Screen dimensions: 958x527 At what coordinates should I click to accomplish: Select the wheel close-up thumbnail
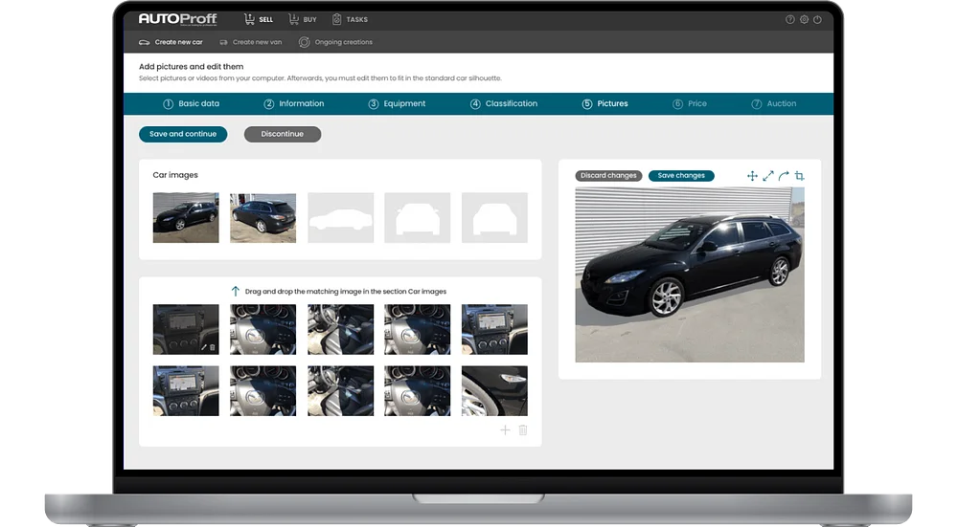(x=494, y=391)
